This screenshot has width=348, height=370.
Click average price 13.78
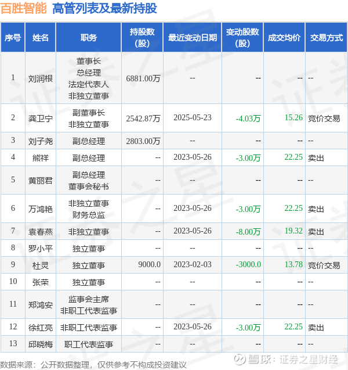point(293,264)
